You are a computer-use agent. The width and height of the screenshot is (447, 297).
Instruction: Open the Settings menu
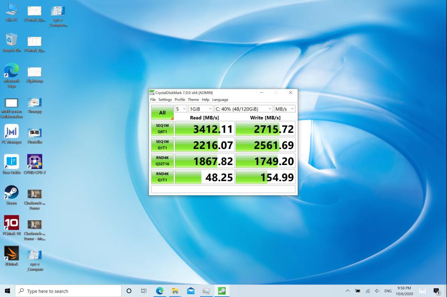(x=165, y=99)
